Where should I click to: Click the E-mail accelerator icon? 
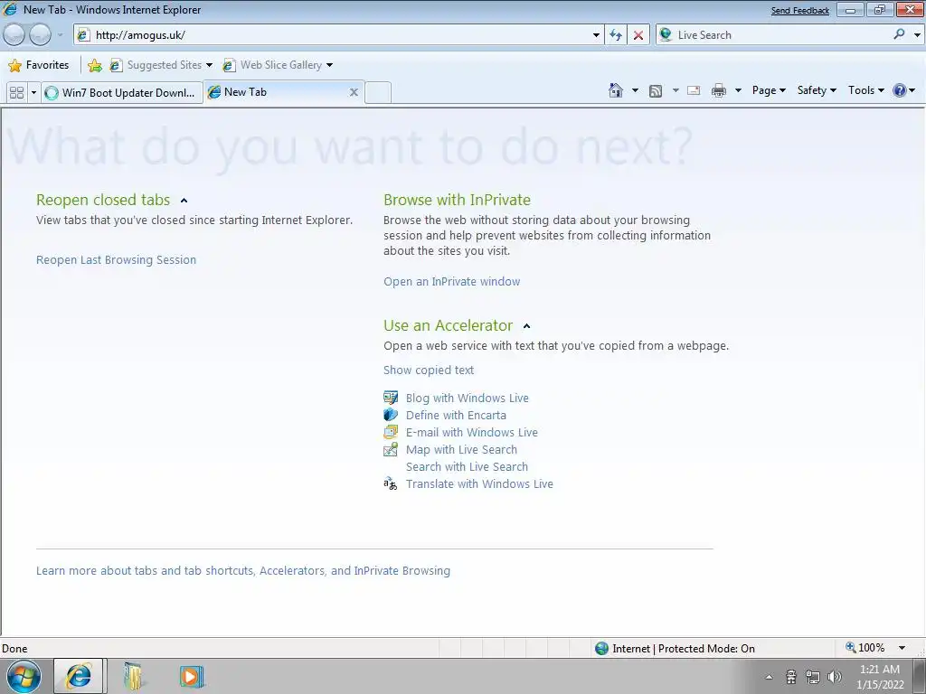point(391,431)
